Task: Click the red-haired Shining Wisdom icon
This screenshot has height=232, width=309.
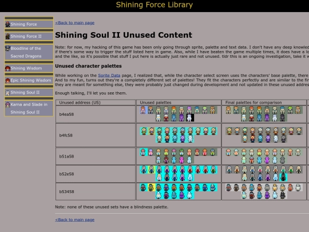Action: click(7, 69)
